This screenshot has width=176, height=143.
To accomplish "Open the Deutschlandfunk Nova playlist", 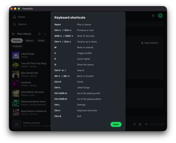I will point(29,103).
